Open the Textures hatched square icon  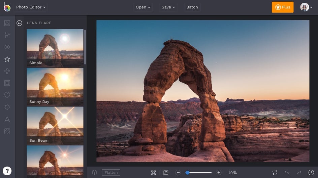[x=7, y=131]
